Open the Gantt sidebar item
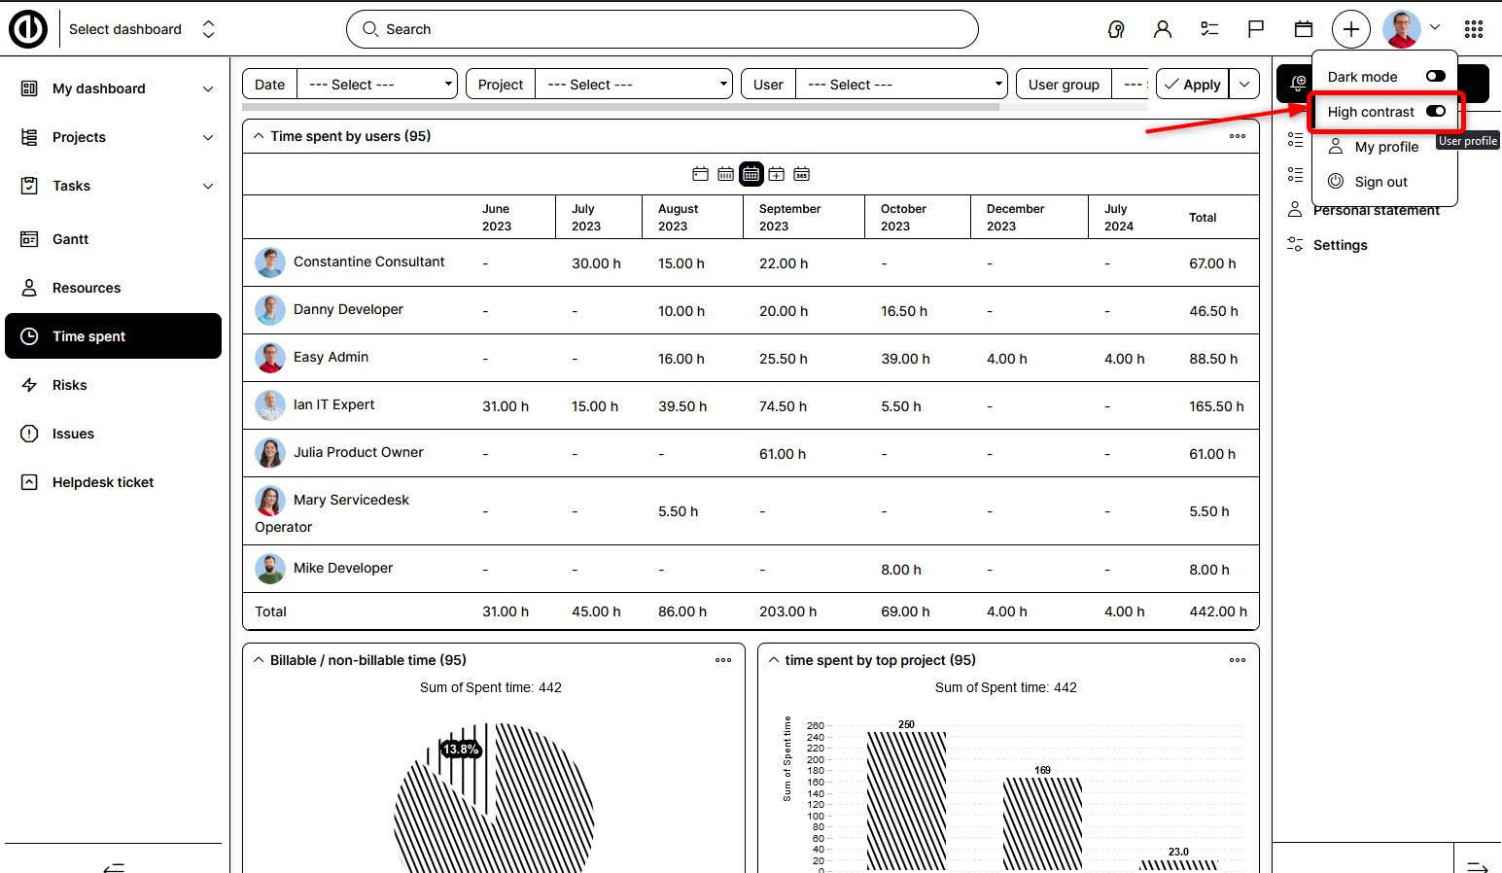The image size is (1502, 873). pyautogui.click(x=70, y=239)
